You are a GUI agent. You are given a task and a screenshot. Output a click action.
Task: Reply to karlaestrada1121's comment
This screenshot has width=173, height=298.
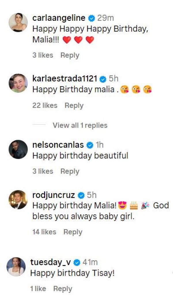click(74, 106)
